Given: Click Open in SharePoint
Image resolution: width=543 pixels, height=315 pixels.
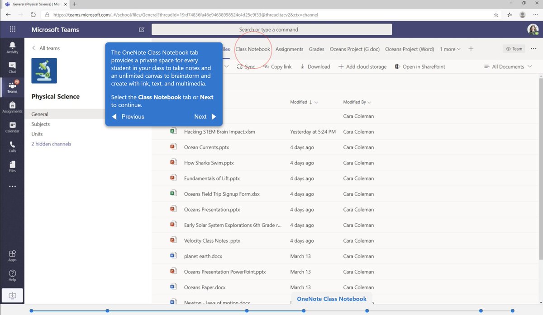Looking at the screenshot, I should click(x=419, y=66).
